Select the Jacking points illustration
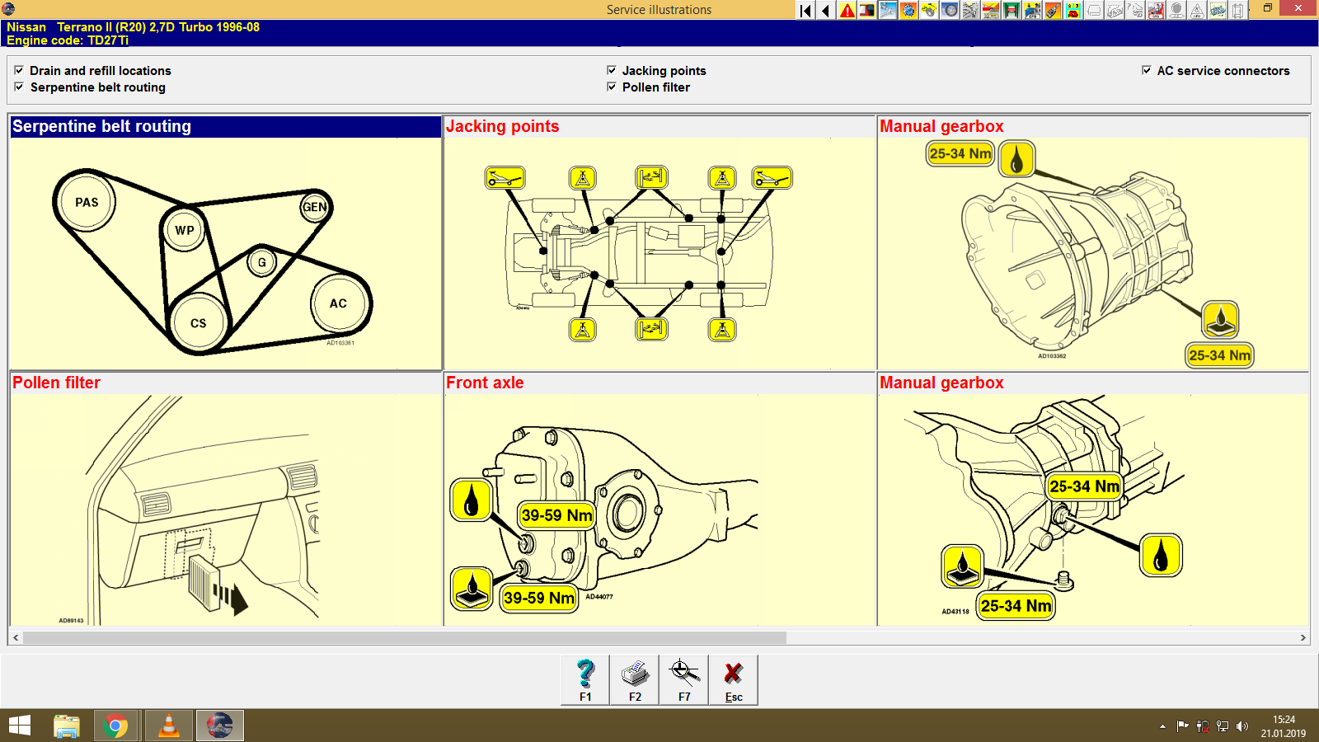 (x=659, y=251)
